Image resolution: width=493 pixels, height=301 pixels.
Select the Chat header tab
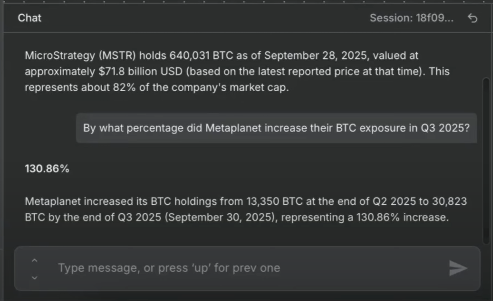click(x=29, y=18)
